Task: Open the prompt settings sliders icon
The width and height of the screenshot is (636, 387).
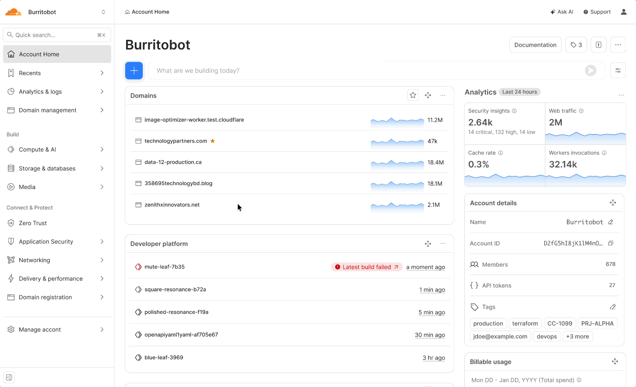Action: [x=618, y=70]
